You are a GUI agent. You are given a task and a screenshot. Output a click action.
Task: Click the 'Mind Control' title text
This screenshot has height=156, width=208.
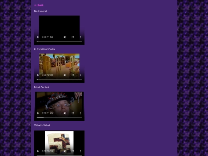click(42, 87)
